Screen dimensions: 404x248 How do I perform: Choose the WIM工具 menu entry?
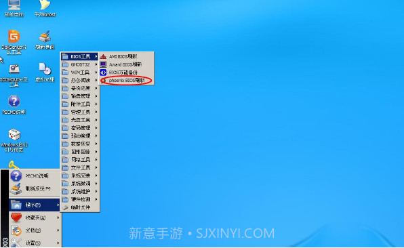pyautogui.click(x=80, y=73)
